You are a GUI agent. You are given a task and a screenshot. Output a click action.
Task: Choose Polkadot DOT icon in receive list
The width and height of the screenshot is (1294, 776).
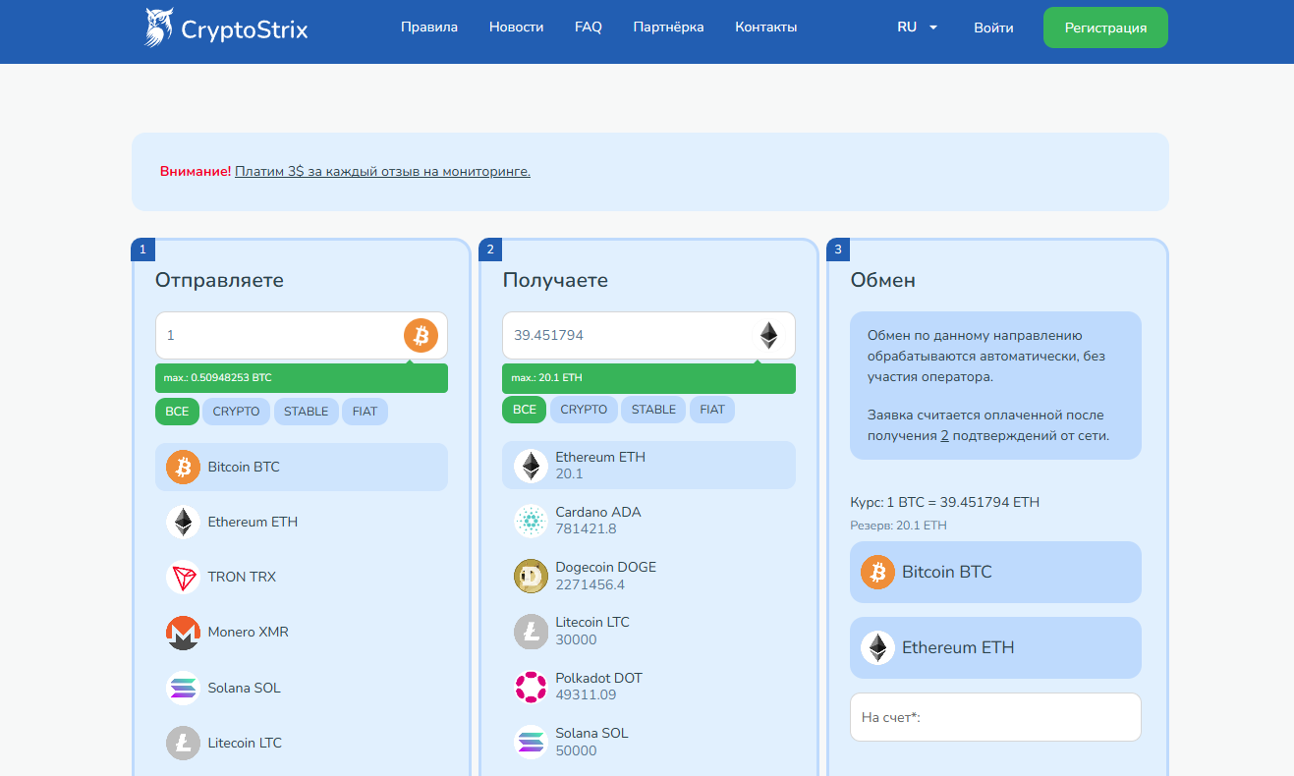pyautogui.click(x=531, y=687)
